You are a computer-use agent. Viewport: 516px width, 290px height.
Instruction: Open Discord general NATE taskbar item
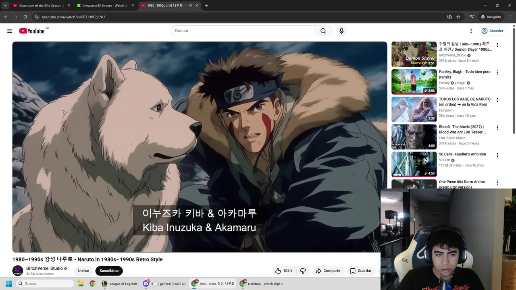(x=164, y=284)
